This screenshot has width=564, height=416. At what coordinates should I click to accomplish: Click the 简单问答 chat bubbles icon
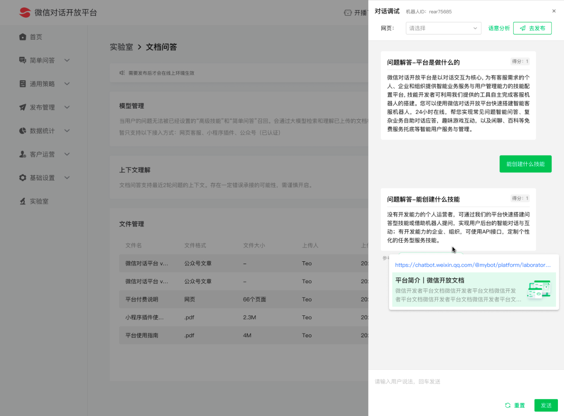coord(22,60)
